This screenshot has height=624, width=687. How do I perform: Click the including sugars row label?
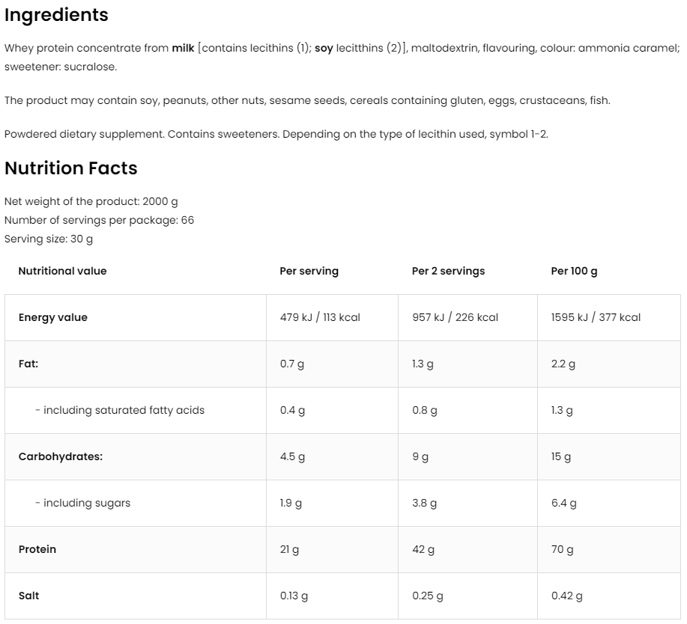pos(82,503)
